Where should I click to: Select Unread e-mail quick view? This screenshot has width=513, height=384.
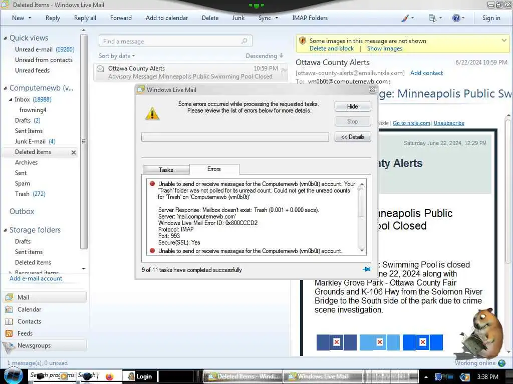click(x=45, y=49)
